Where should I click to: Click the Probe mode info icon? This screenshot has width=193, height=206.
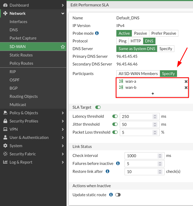pos(97,33)
